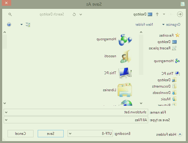
Task: Open the Organize menu
Action: (173, 24)
